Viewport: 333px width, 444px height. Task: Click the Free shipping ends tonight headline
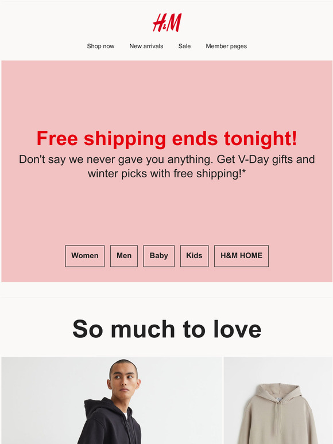(x=166, y=138)
